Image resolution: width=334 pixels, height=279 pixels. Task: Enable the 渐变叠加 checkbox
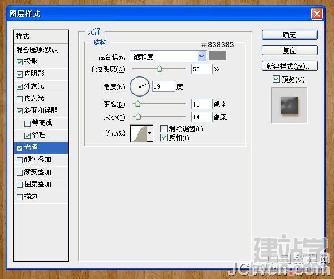coord(19,172)
